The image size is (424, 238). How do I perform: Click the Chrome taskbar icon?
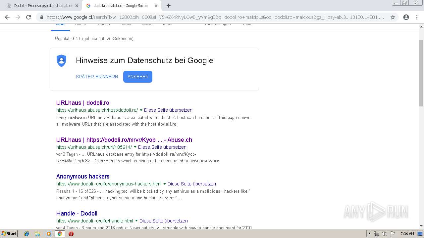60,234
